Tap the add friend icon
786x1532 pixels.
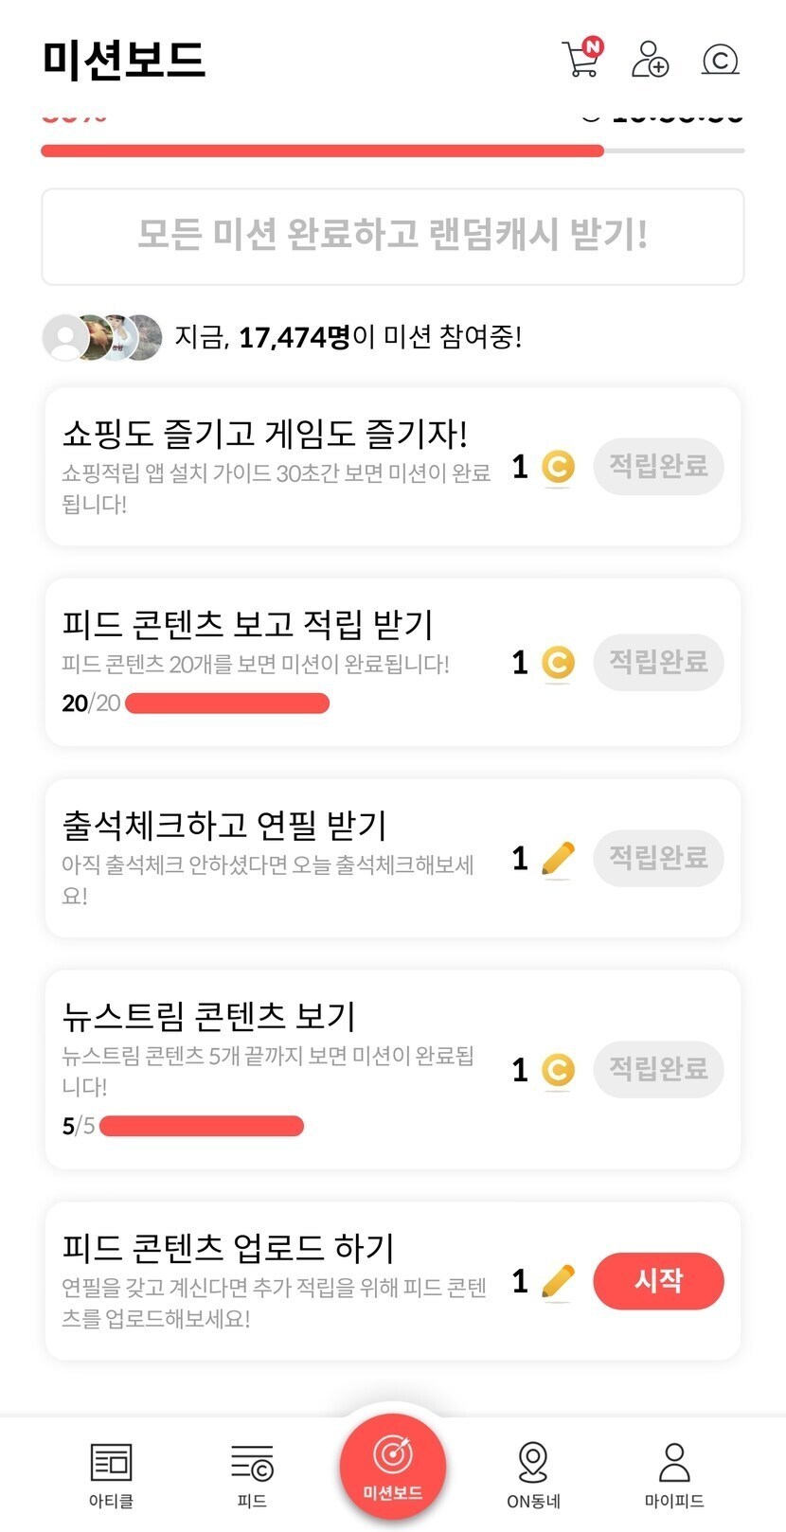(x=651, y=59)
